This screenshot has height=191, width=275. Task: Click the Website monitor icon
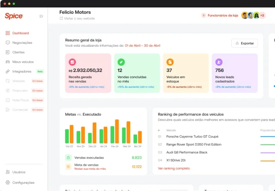pos(8,81)
